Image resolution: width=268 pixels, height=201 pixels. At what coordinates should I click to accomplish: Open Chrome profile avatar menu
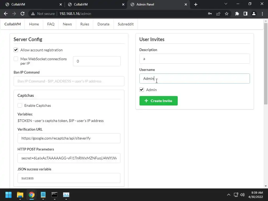[x=254, y=14]
